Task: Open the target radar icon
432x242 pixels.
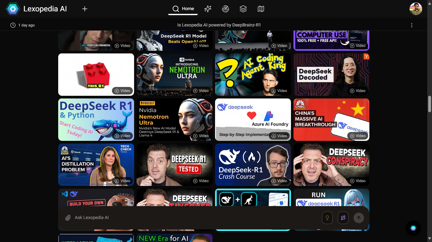Action: click(225, 9)
